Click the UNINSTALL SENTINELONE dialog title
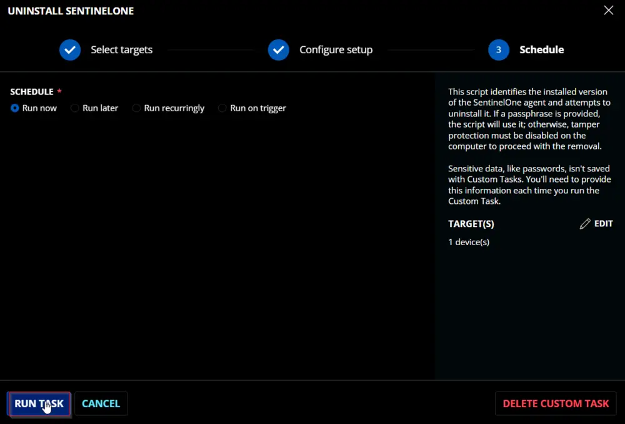This screenshot has height=424, width=625. 71,11
